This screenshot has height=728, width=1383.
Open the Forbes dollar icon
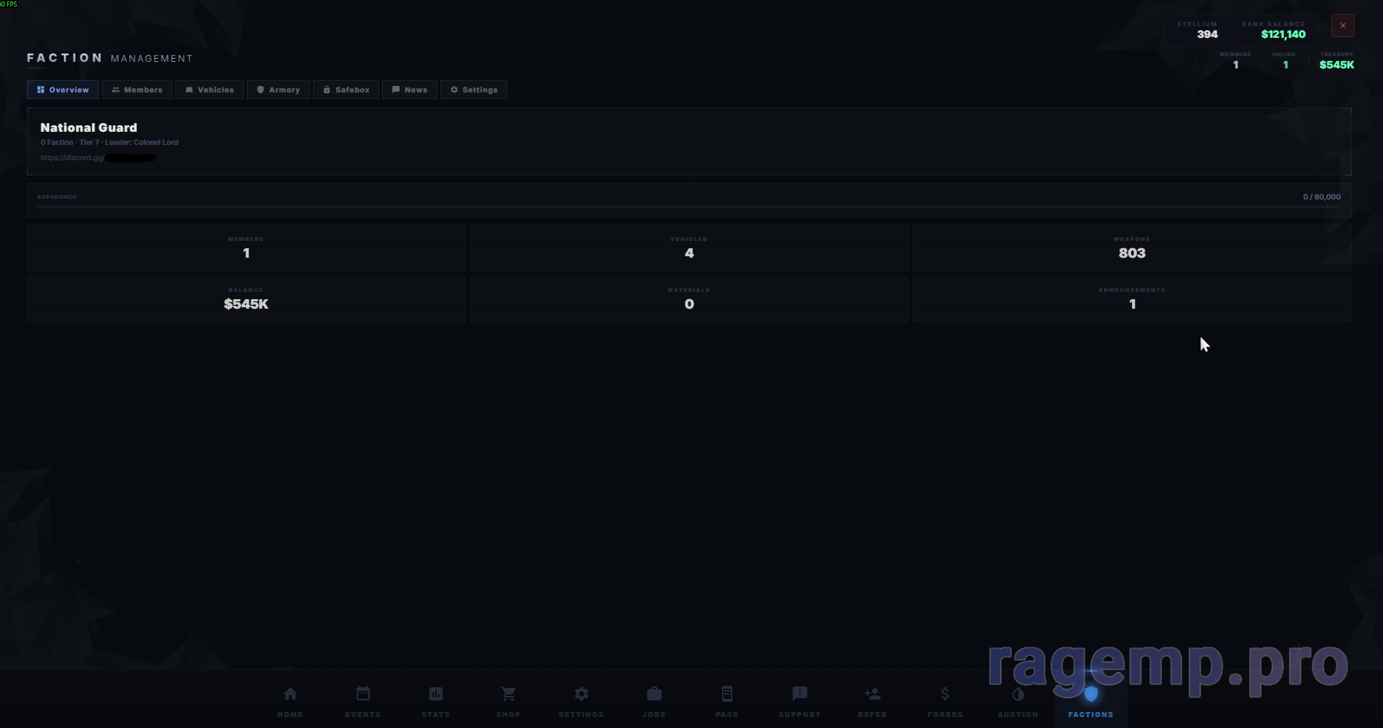[945, 695]
